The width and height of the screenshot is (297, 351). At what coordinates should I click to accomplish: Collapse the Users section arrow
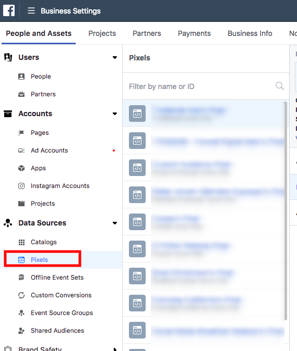(115, 57)
